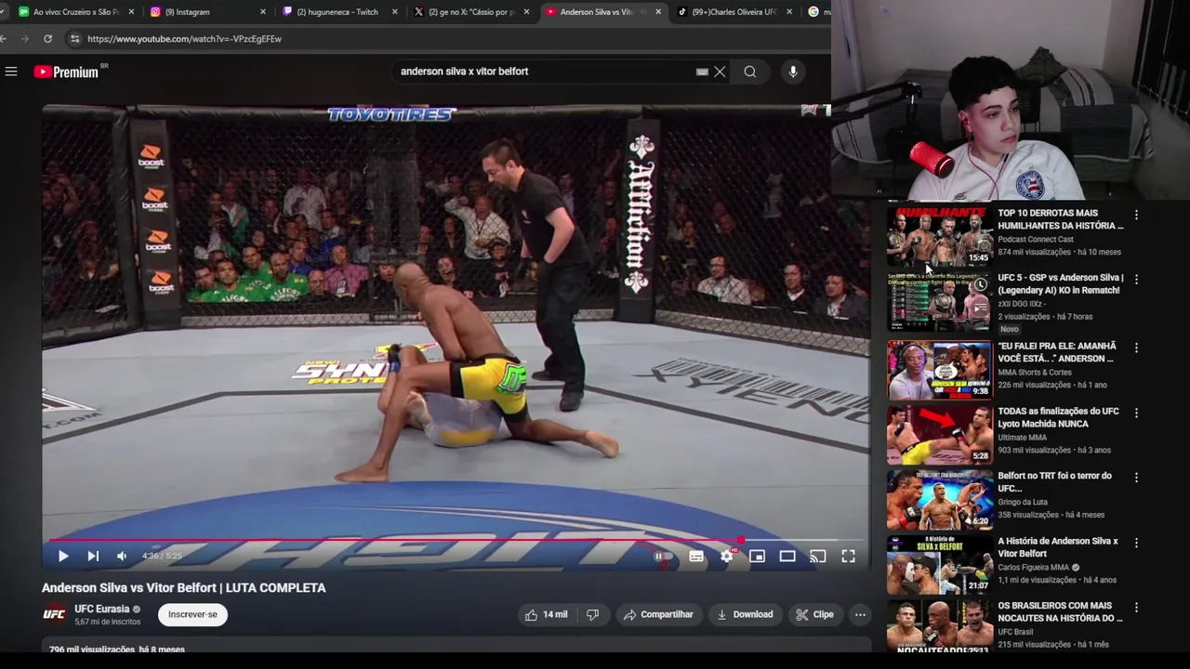Enter full screen mode
The height and width of the screenshot is (669, 1190).
[x=849, y=556]
